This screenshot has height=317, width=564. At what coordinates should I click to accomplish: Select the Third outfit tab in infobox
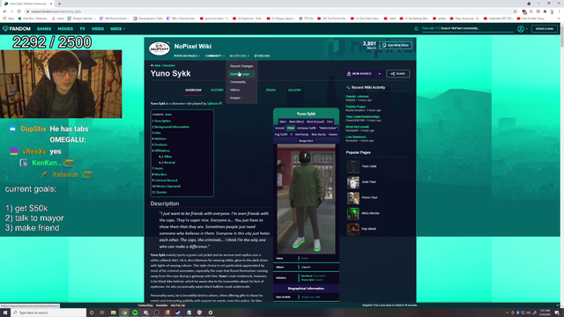tap(290, 128)
